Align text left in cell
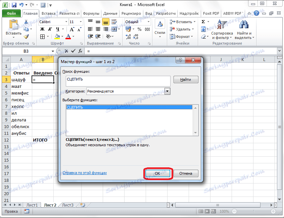The width and height of the screenshot is (284, 218). click(90, 29)
